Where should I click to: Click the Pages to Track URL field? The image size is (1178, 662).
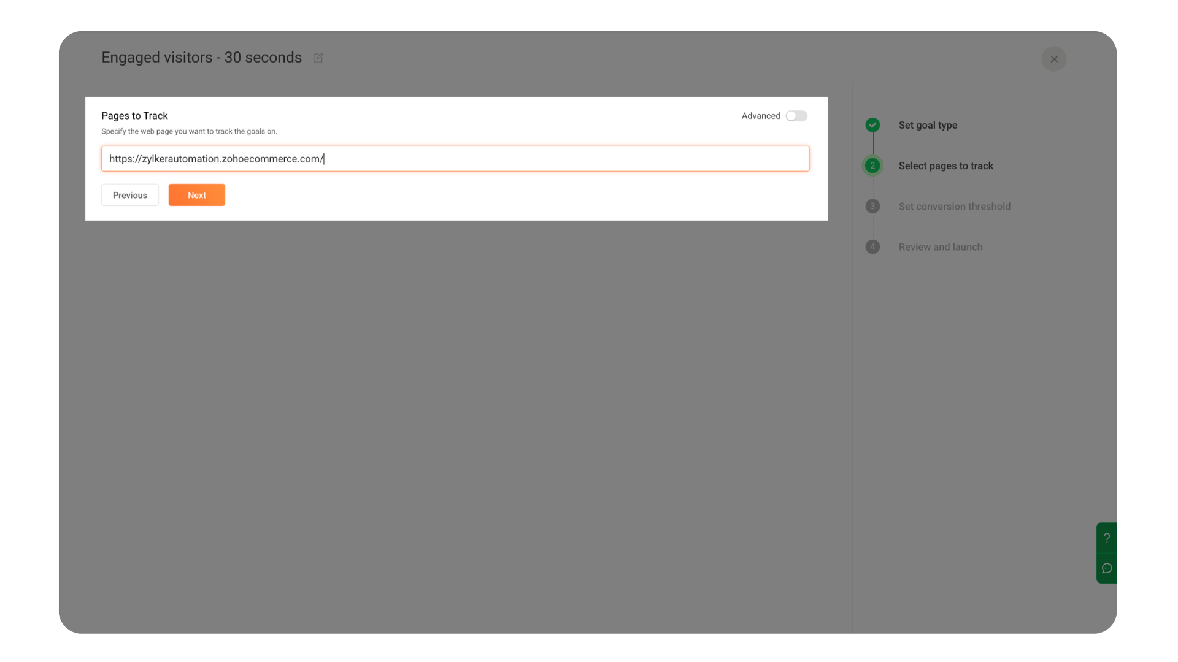click(x=455, y=159)
